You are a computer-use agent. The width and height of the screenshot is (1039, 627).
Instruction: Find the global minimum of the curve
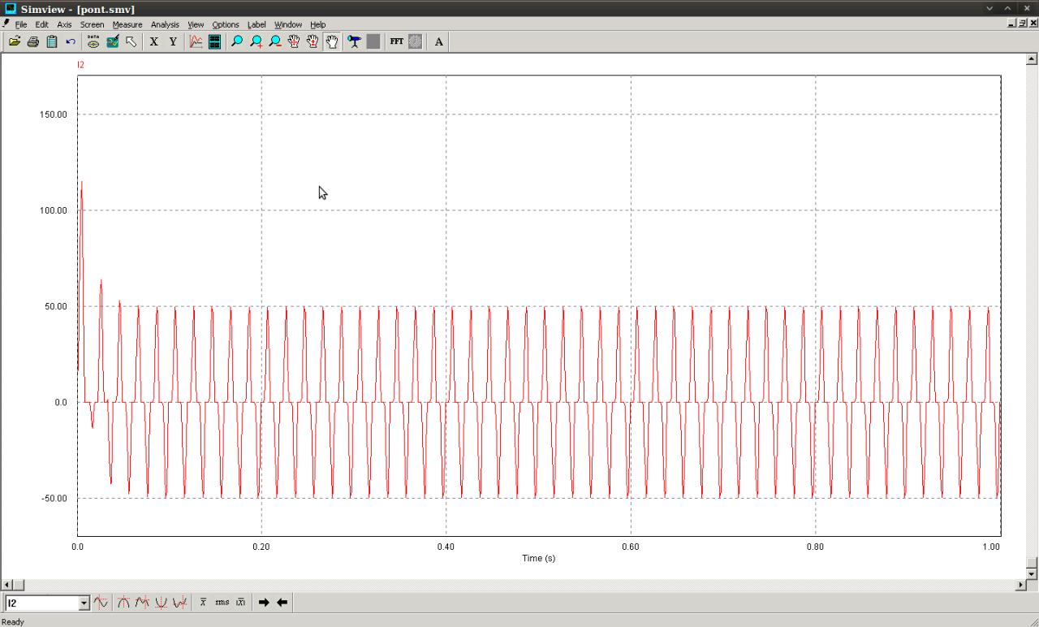coord(161,603)
